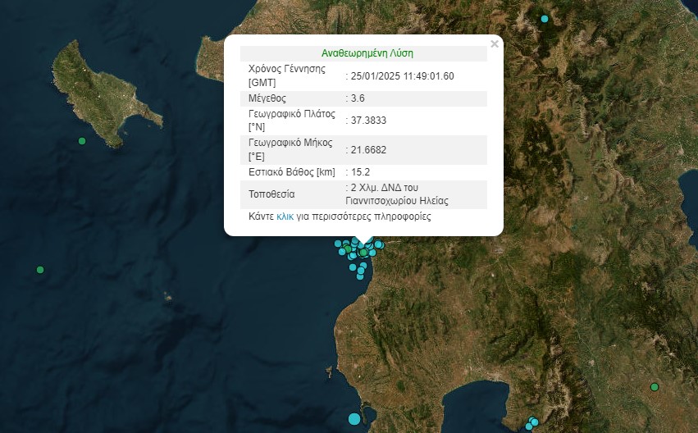This screenshot has width=698, height=433.
Task: Select the westernmost cyan marker in the cluster
Action: click(x=337, y=244)
